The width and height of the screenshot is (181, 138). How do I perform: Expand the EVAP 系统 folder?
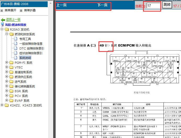coord(7,100)
